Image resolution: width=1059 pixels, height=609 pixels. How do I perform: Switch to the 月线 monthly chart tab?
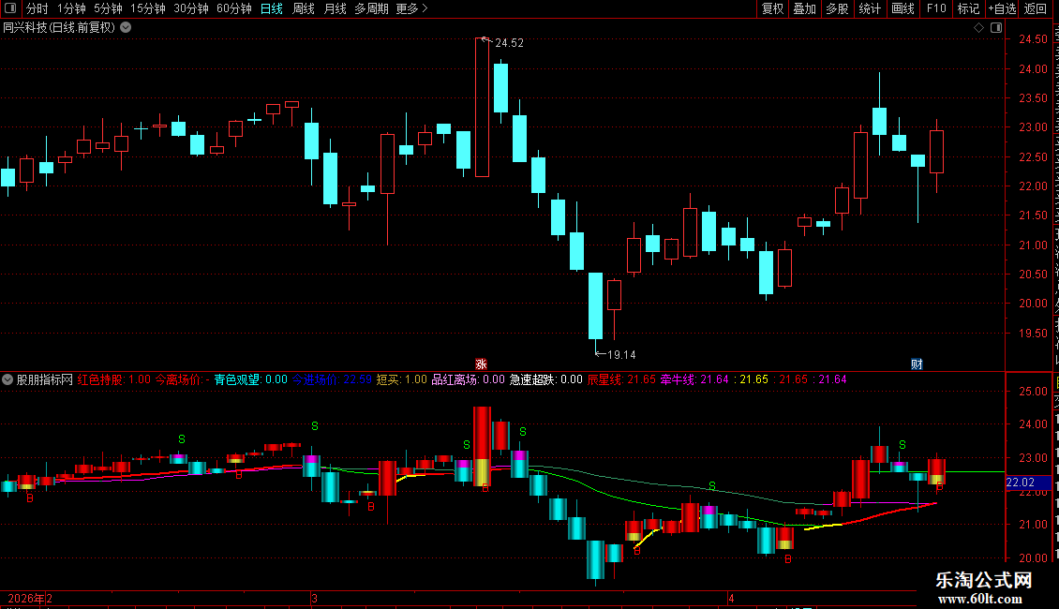pos(335,8)
